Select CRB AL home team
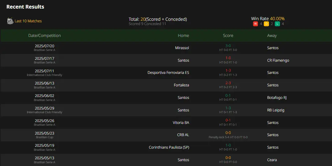This screenshot has width=332, height=166. 183,135
